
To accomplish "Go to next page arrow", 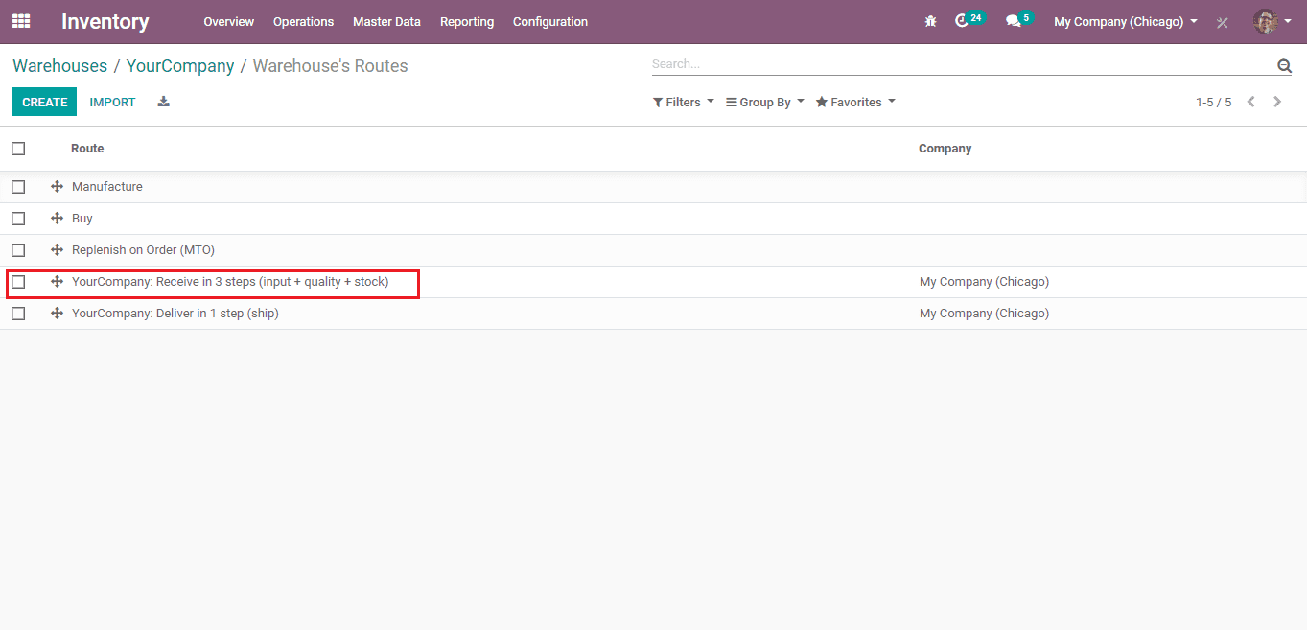I will tap(1277, 102).
